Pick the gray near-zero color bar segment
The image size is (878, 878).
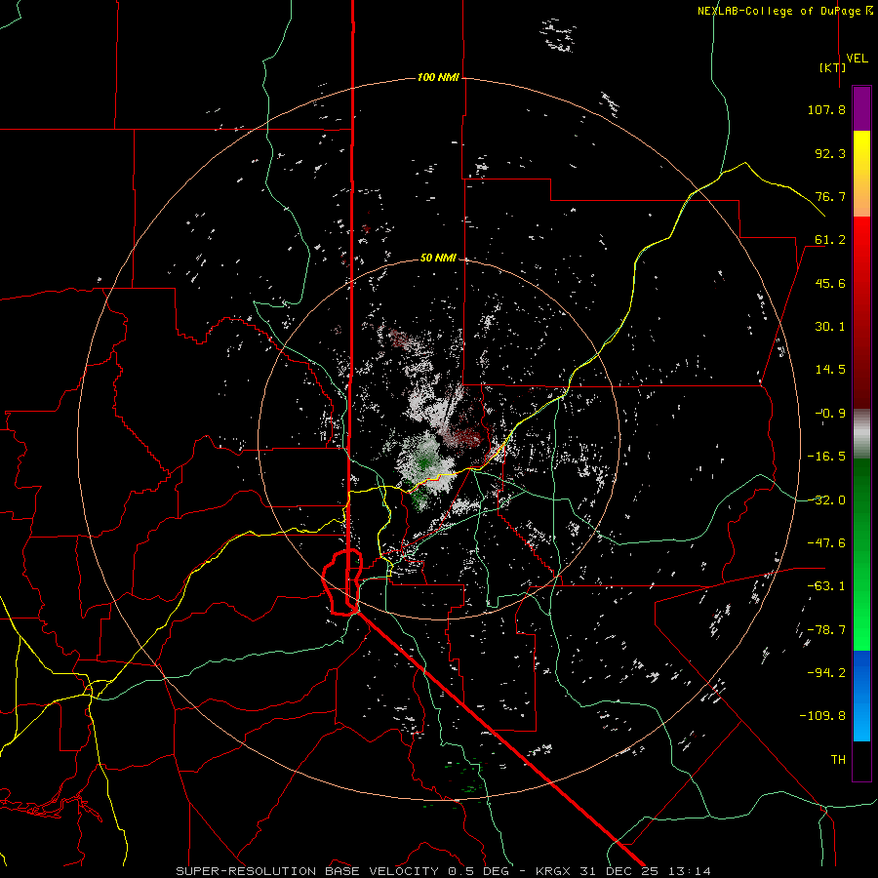(x=861, y=434)
